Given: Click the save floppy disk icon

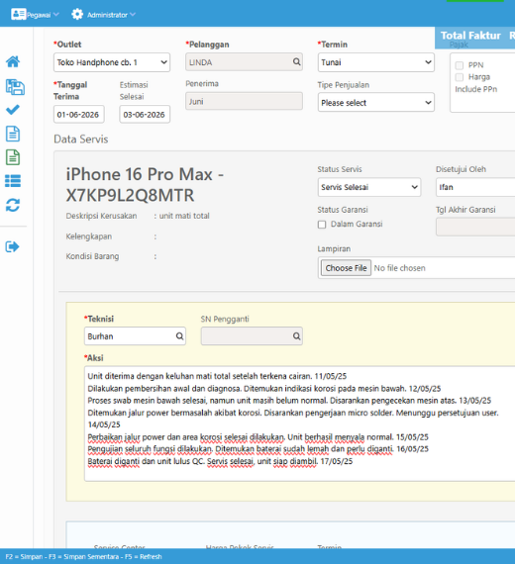Looking at the screenshot, I should [15, 87].
